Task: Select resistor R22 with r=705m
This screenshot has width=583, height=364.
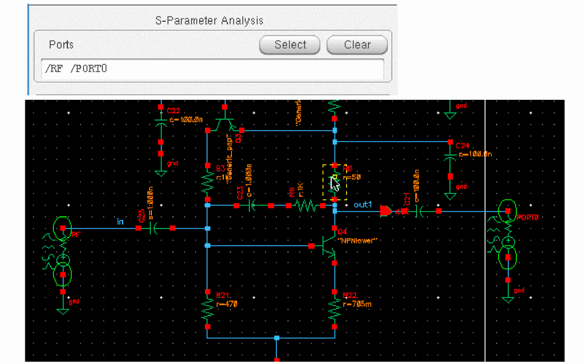Action: [x=334, y=309]
